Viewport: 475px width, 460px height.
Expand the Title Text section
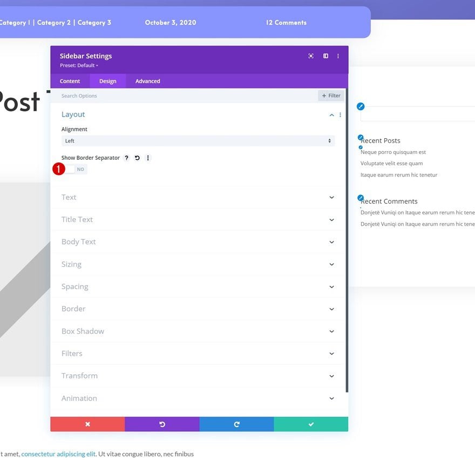(198, 220)
